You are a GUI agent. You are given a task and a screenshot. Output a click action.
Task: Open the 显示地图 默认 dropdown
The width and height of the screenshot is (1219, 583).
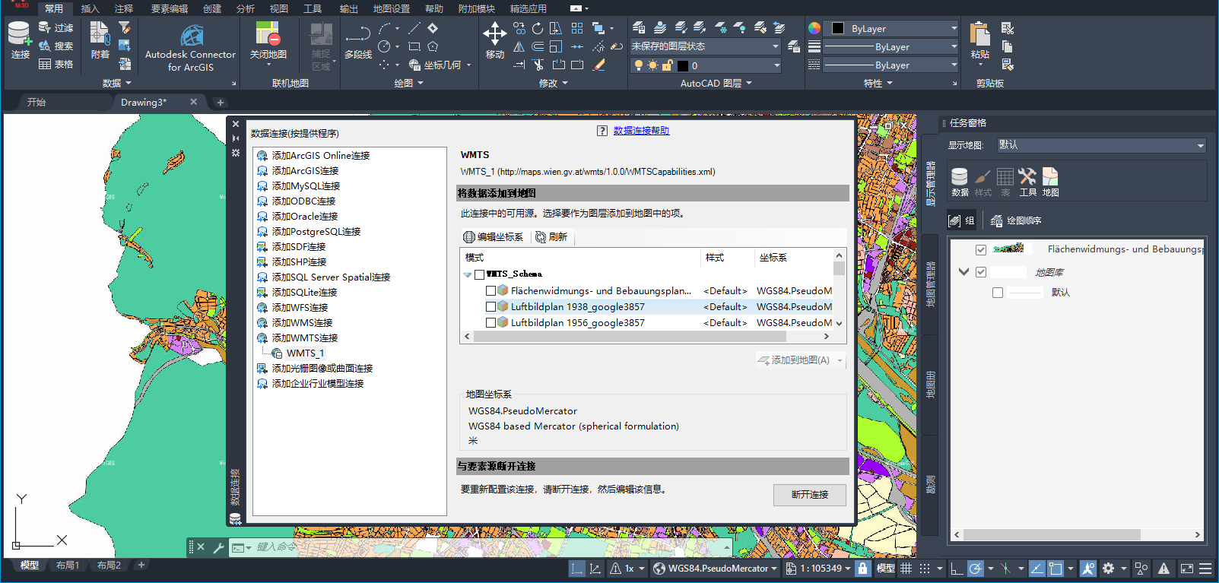point(1101,145)
